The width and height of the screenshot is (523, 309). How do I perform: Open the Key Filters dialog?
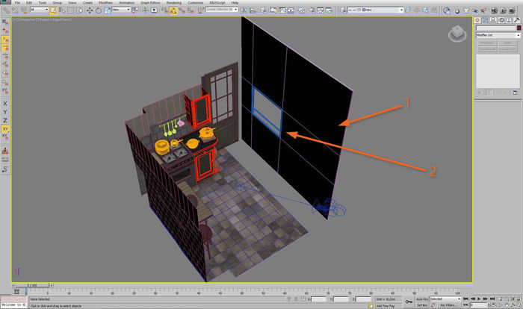click(x=448, y=305)
